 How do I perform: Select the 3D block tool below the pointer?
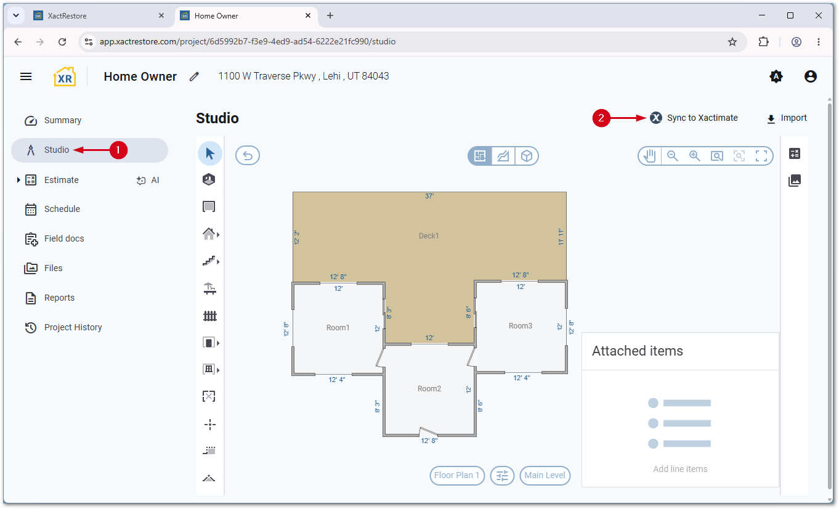click(209, 179)
